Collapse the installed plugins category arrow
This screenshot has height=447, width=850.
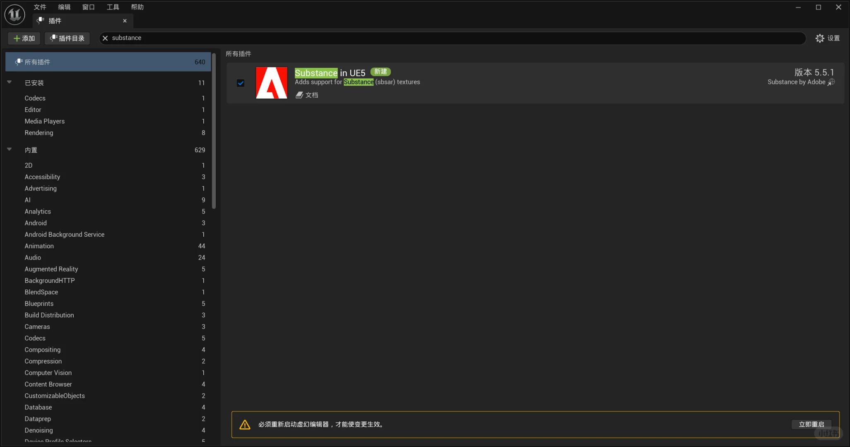9,82
